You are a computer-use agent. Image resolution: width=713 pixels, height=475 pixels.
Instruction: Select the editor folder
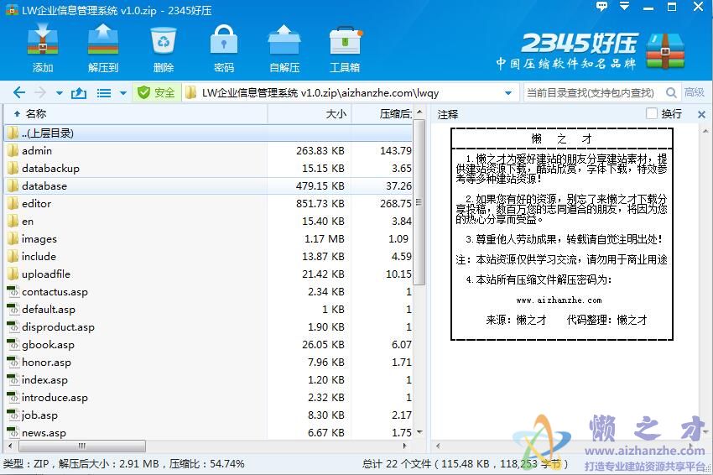[208, 203]
